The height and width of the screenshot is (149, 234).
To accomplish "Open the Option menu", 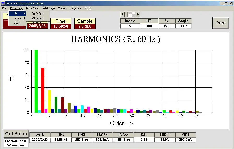I will point(62,8).
